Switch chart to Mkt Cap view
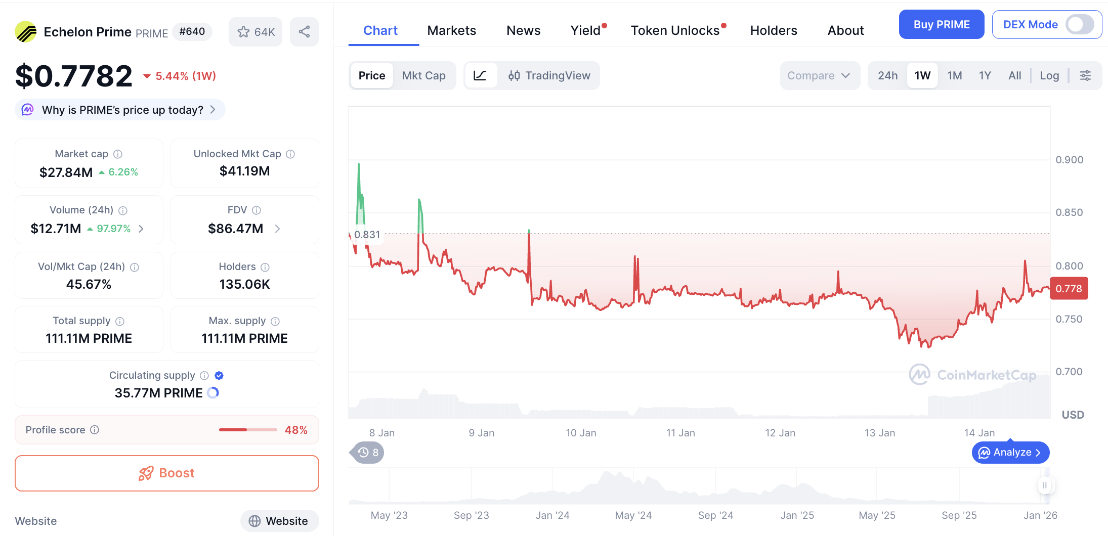This screenshot has width=1108, height=536. 423,76
